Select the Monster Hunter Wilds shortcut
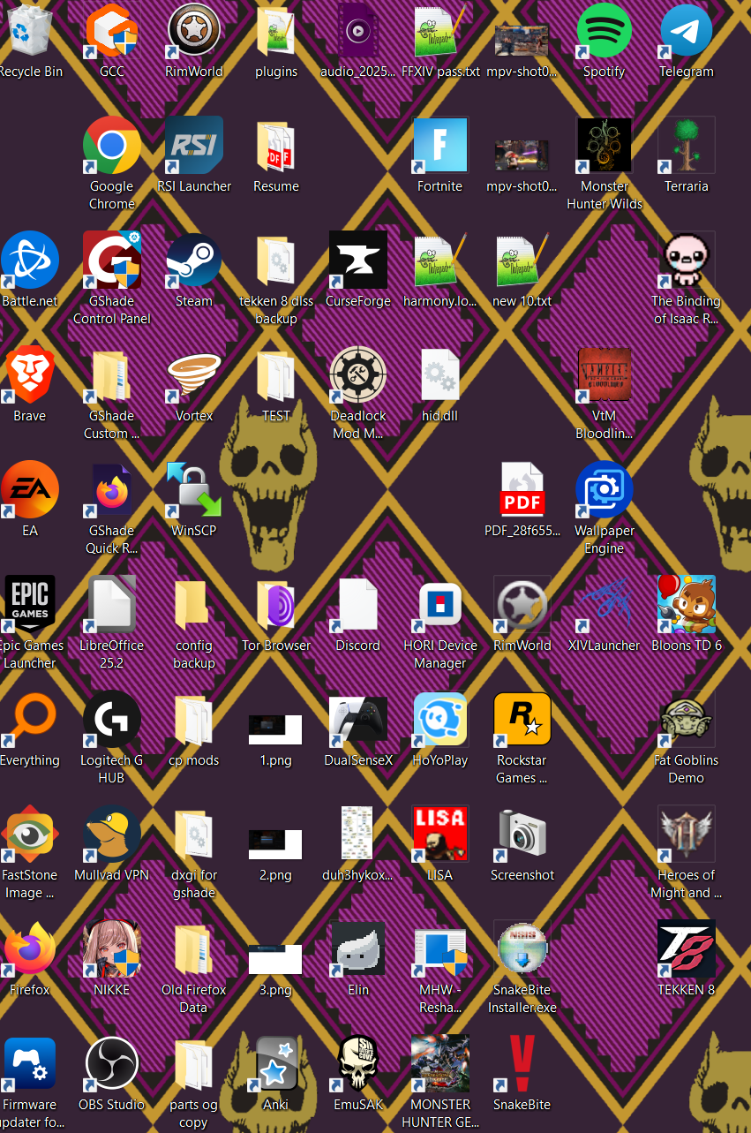 pos(605,146)
